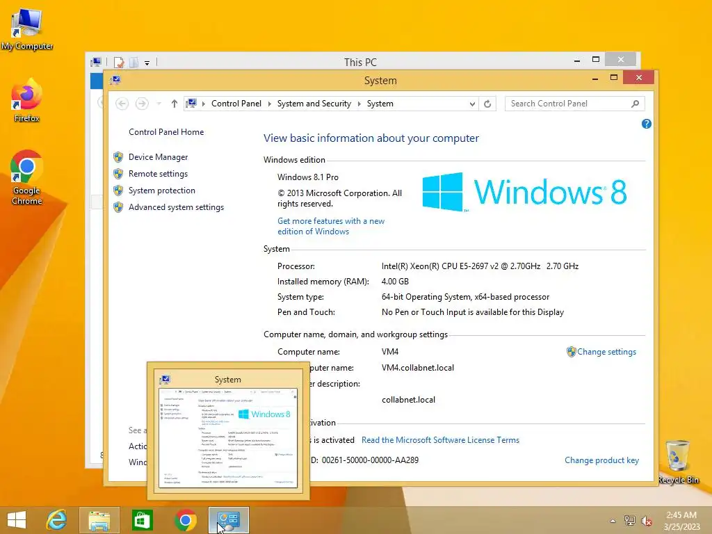Open System protection
This screenshot has height=534, width=712.
coord(161,191)
